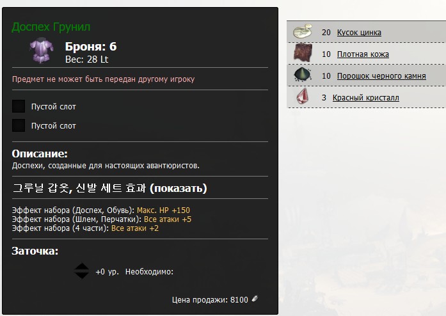446x316 pixels.
Task: Open the Красный кристалл link
Action: [x=366, y=98]
